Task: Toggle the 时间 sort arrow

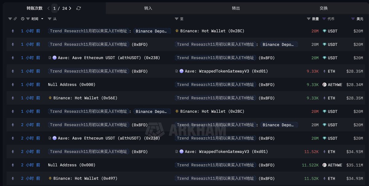Action: (42, 19)
